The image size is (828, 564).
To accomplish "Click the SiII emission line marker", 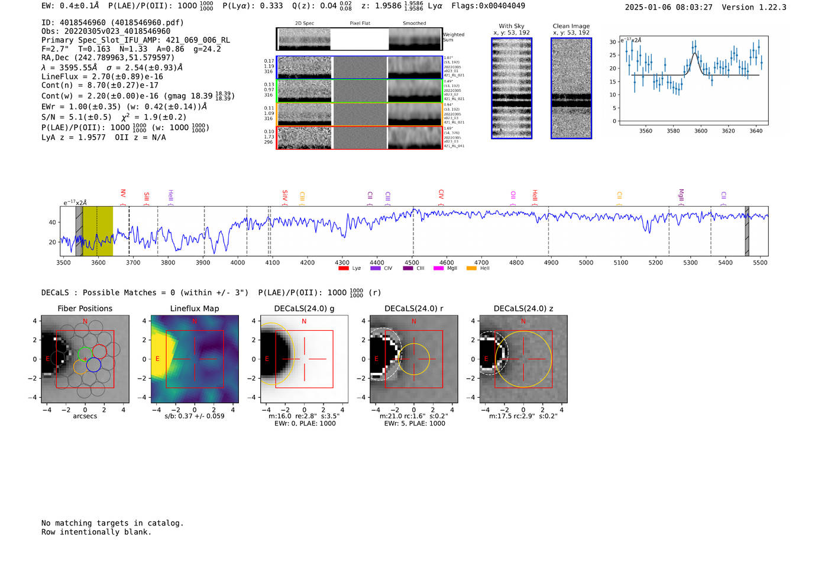I will click(147, 198).
